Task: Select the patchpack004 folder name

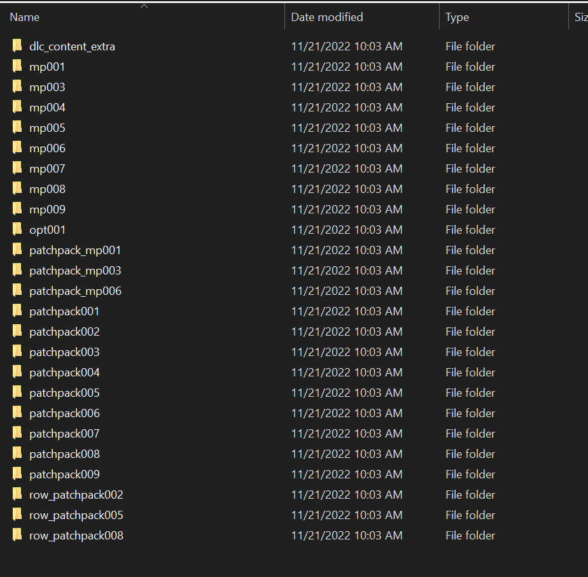Action: [64, 373]
